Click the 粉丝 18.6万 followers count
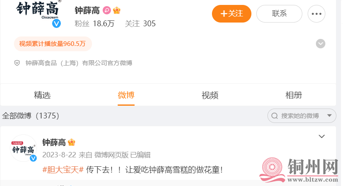343x186 pixels. coord(94,23)
